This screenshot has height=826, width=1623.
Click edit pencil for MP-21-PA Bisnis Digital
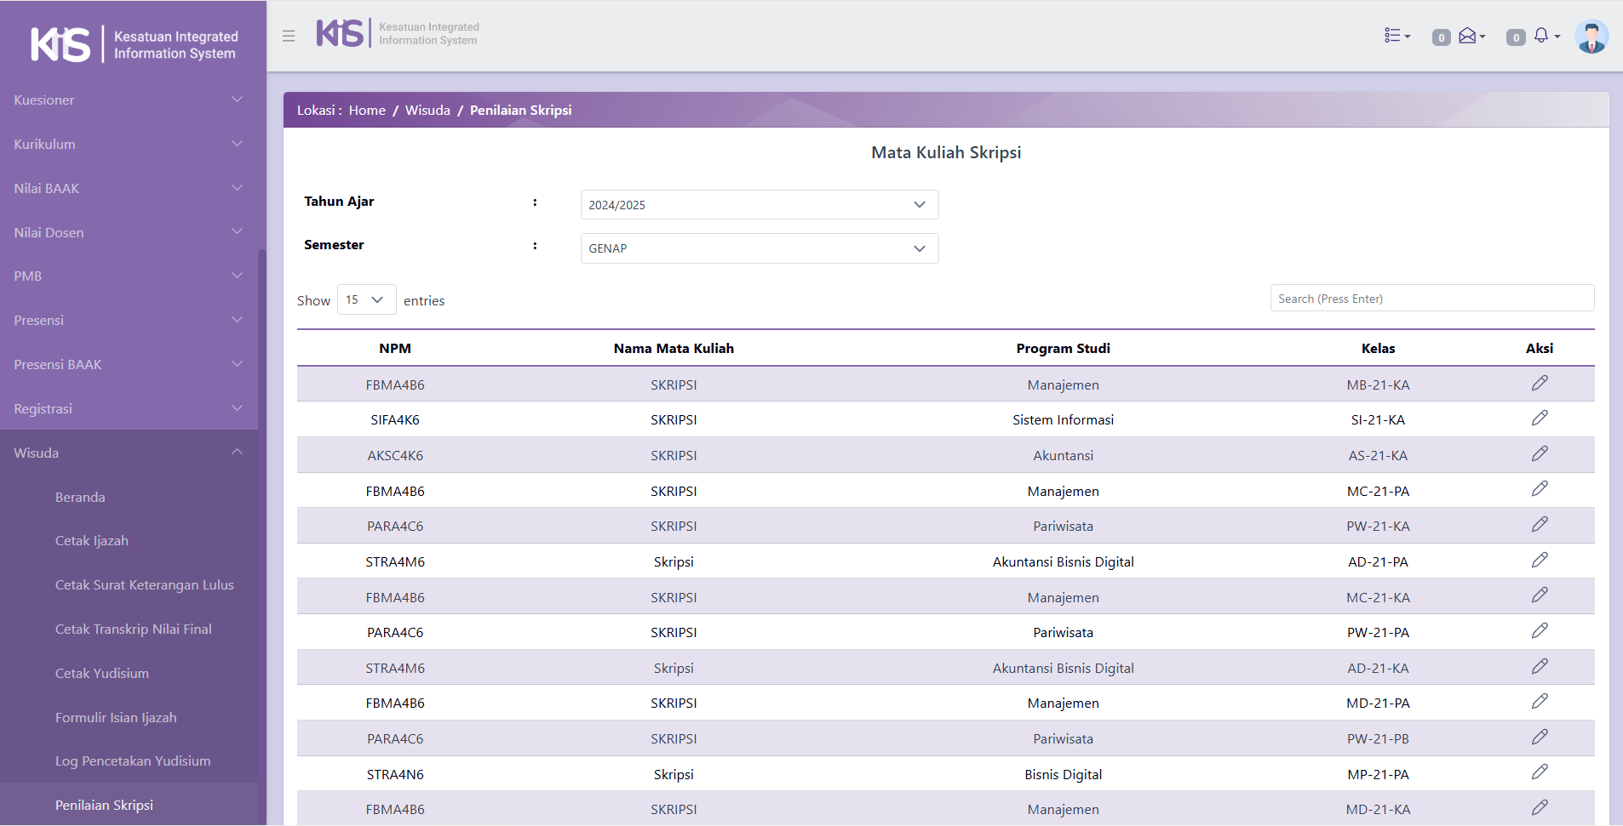pos(1539,772)
